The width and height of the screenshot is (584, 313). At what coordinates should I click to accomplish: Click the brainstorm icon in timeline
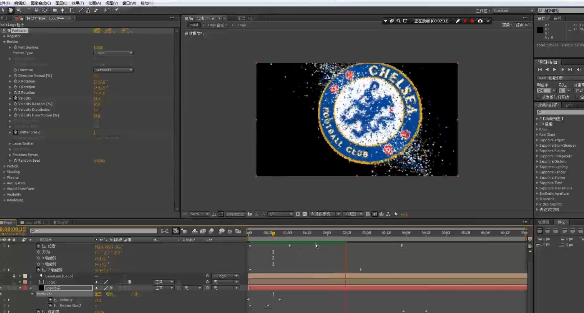point(222,231)
